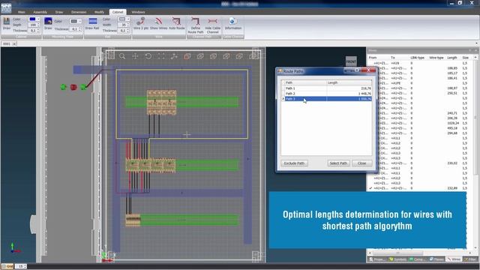This screenshot has width=480, height=270.
Task: Select the wire row with length 232,89
Action: click(x=420, y=188)
